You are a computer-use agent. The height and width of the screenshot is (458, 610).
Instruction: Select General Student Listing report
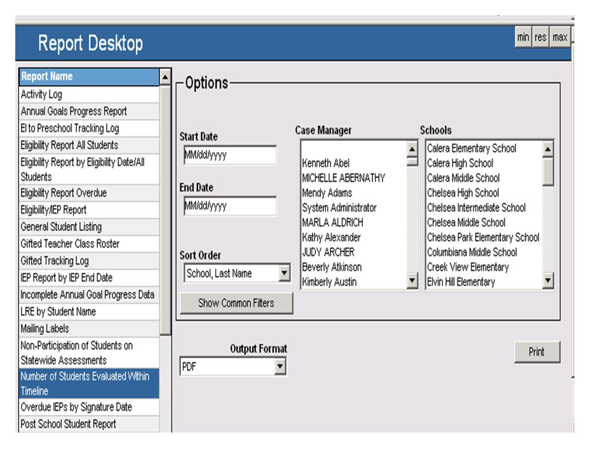[89, 226]
